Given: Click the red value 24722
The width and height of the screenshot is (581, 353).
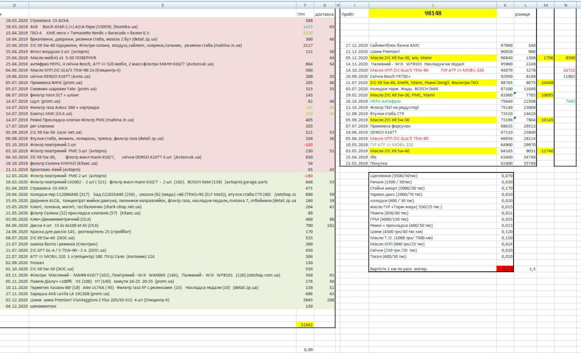Looking at the screenshot, I should point(565,70).
